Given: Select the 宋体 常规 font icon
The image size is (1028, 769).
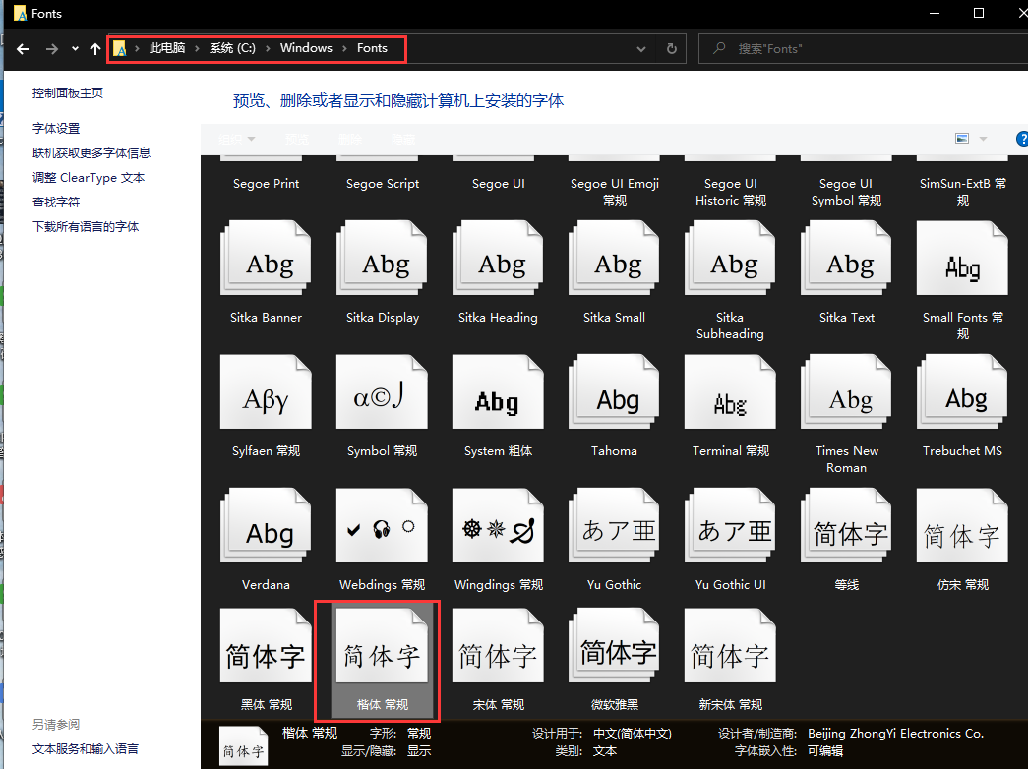Looking at the screenshot, I should pos(498,646).
